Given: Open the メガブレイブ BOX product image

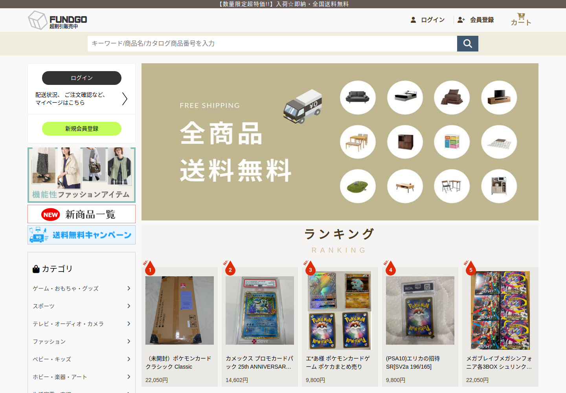Looking at the screenshot, I should click(x=500, y=310).
